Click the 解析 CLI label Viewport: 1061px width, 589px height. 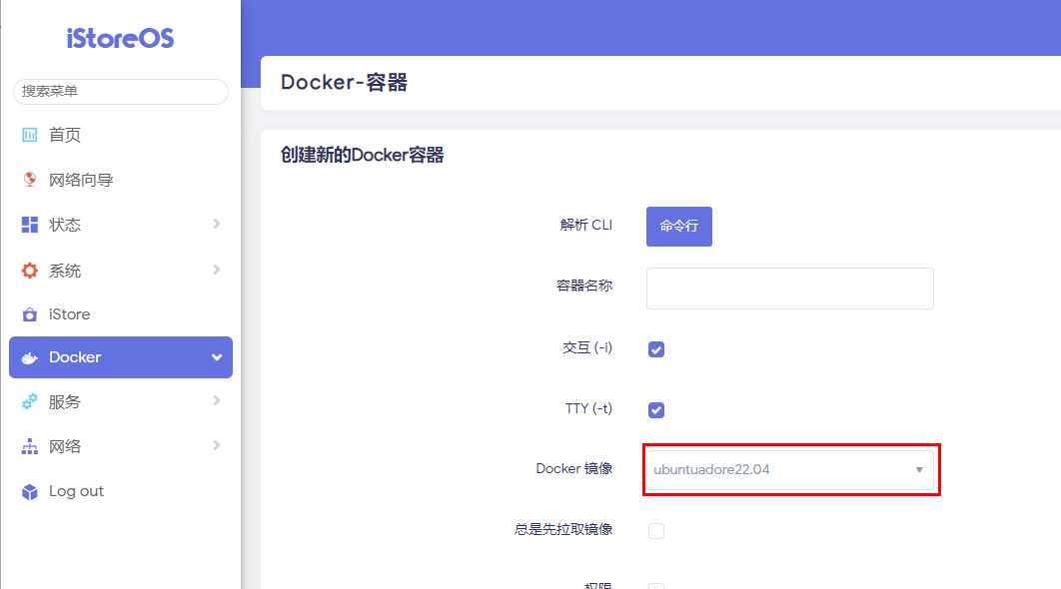(x=586, y=226)
